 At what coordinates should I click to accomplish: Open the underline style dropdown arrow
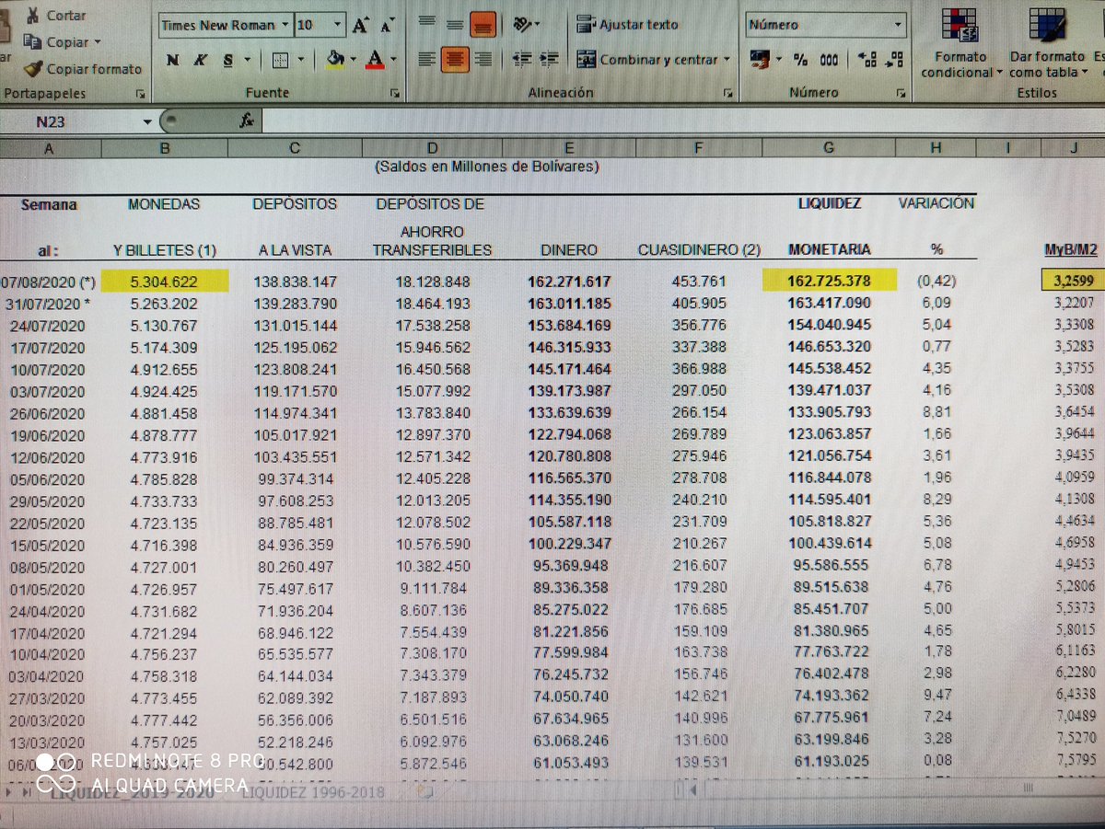[246, 61]
